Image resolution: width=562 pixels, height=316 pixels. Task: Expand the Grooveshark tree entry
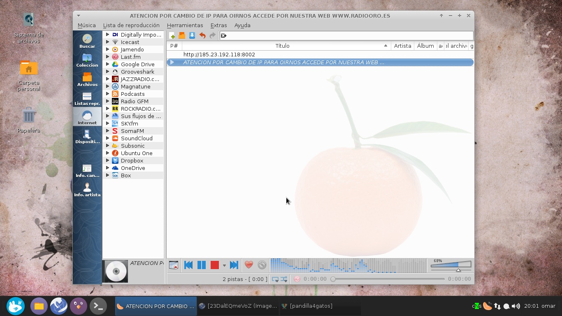107,72
